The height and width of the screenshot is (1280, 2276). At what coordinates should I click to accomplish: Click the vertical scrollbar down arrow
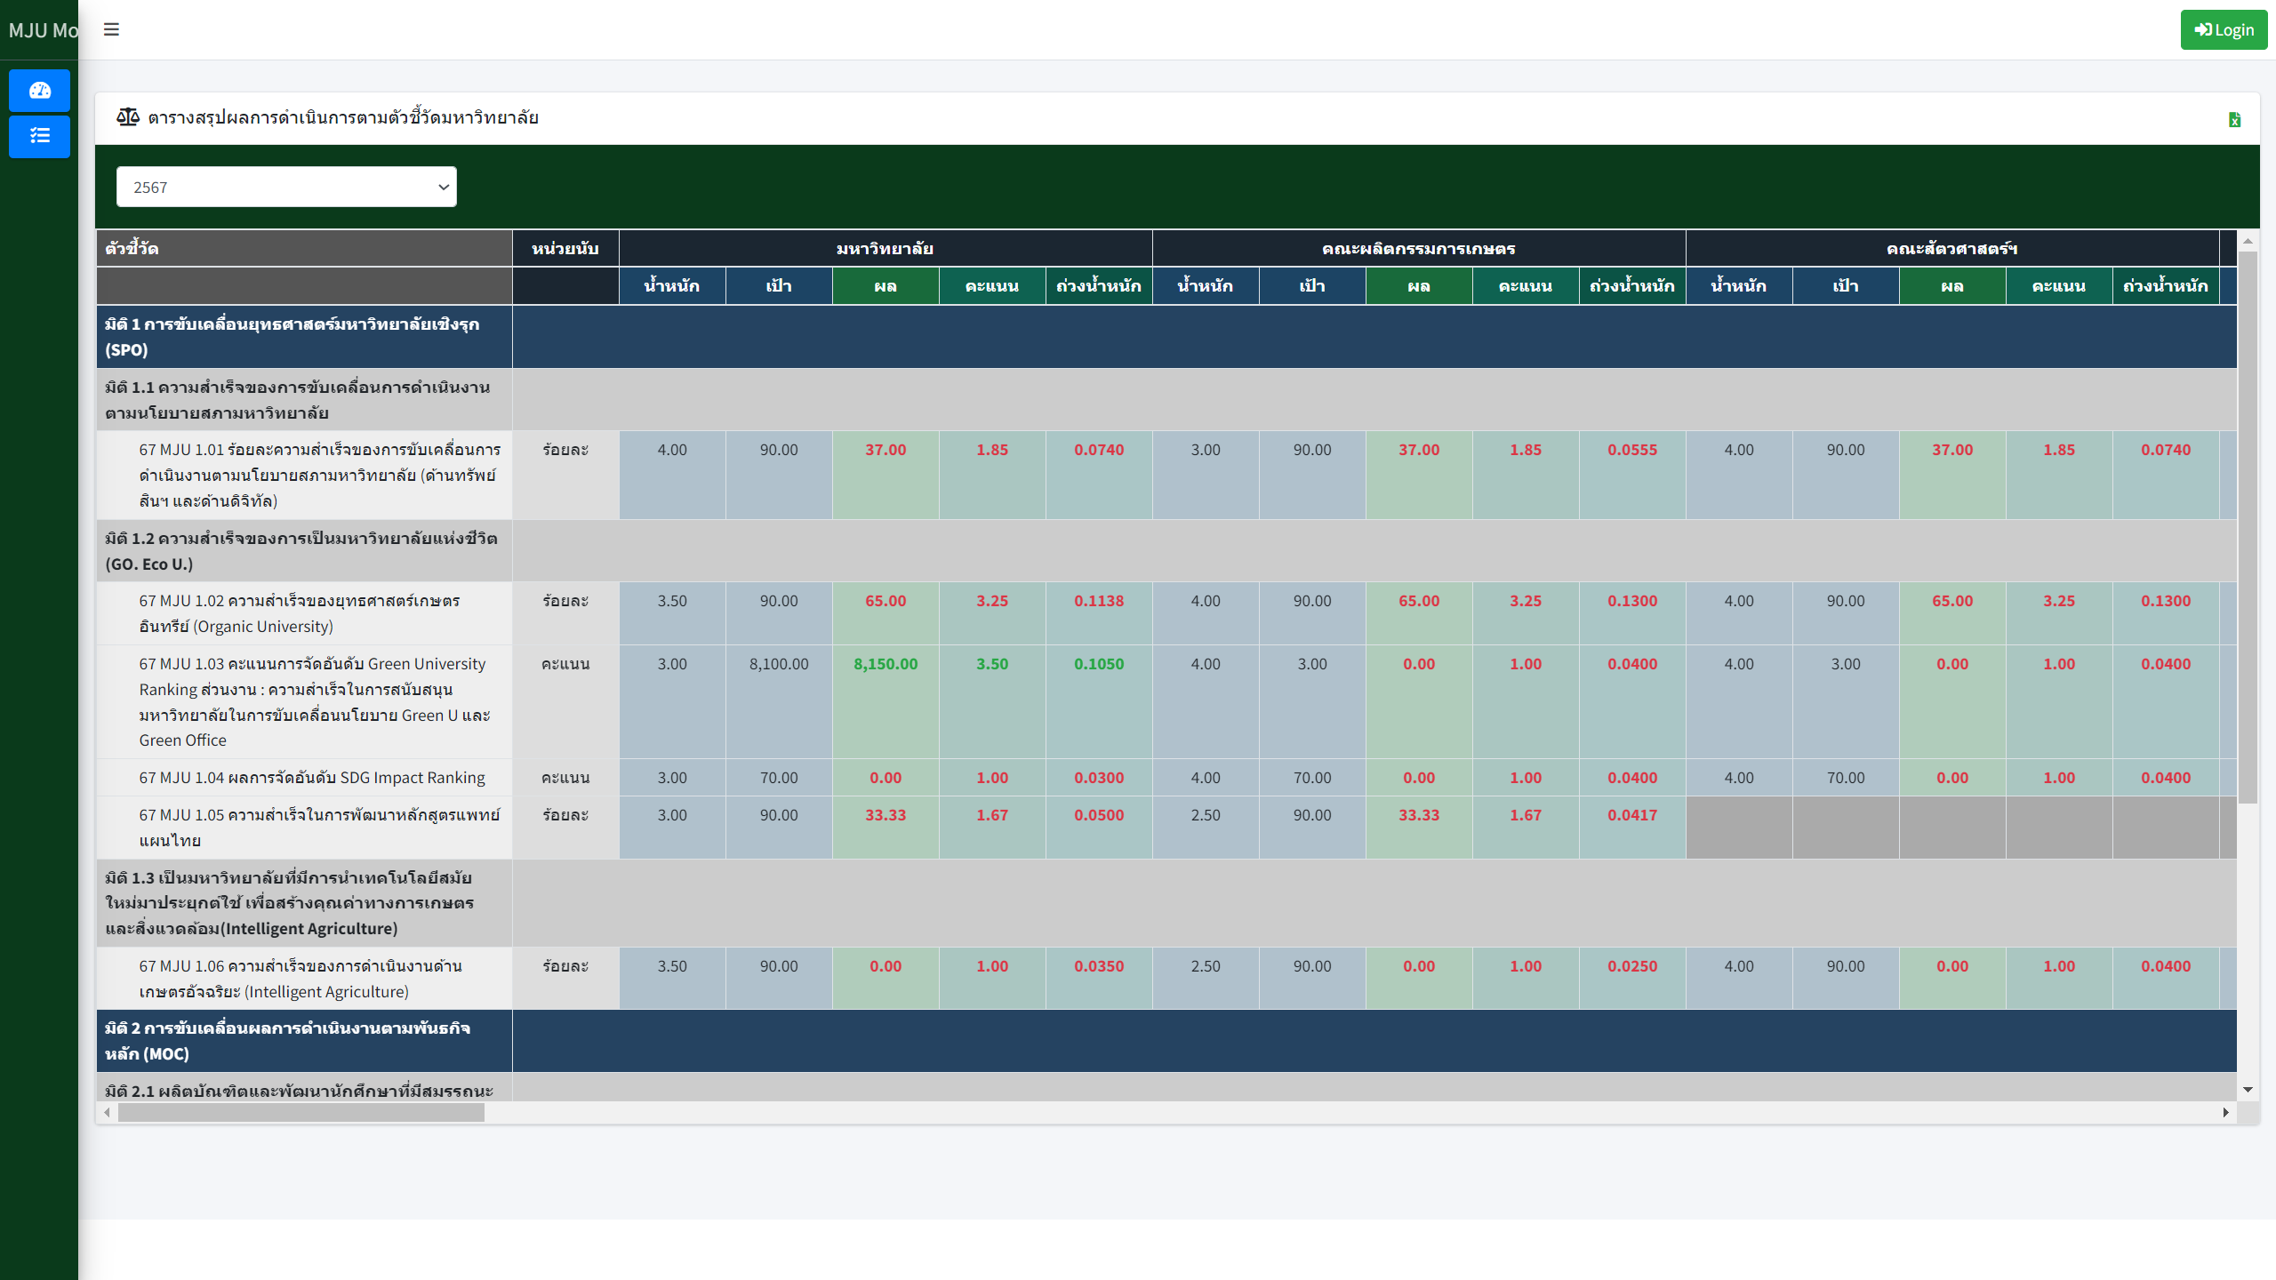tap(2248, 1089)
